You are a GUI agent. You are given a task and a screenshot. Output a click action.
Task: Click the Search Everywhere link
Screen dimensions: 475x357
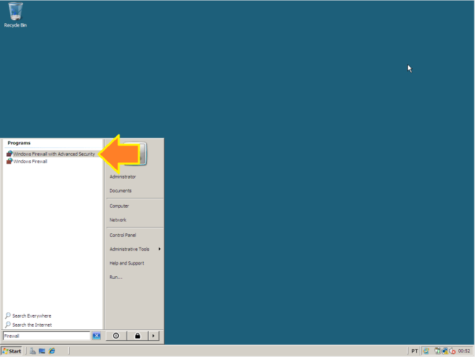click(x=31, y=316)
